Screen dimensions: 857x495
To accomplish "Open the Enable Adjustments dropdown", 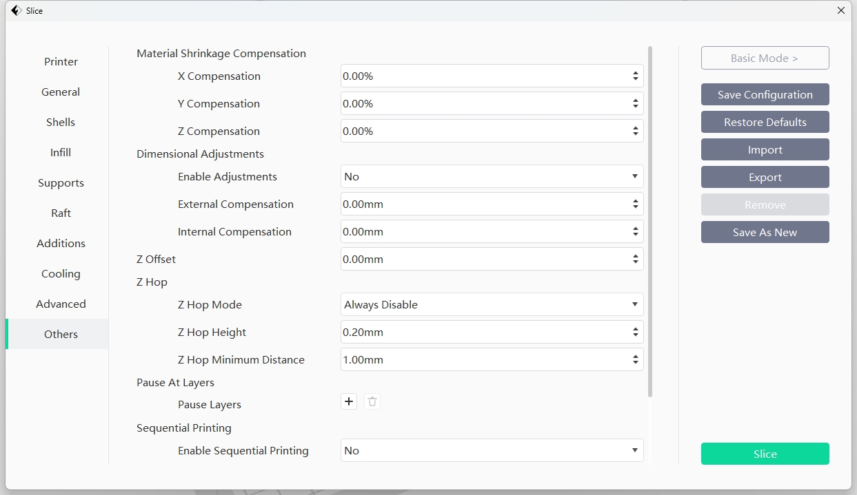I will click(x=492, y=177).
